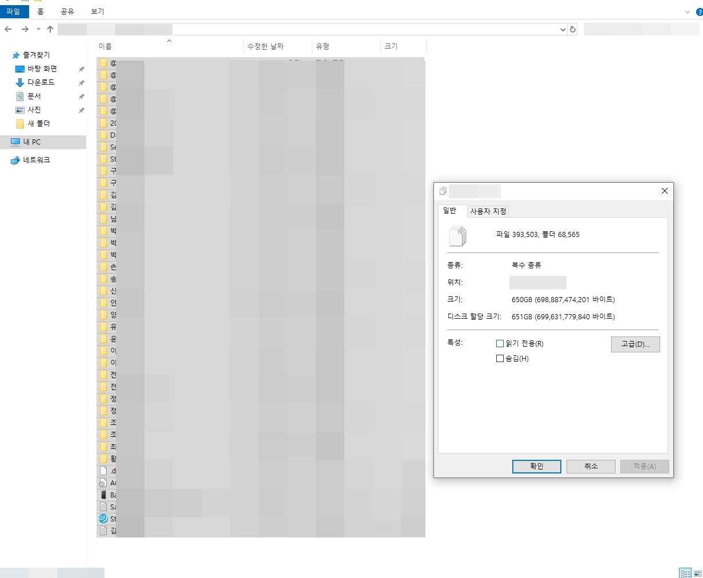
Task: Select the folder starting with 황
Action: (x=107, y=459)
